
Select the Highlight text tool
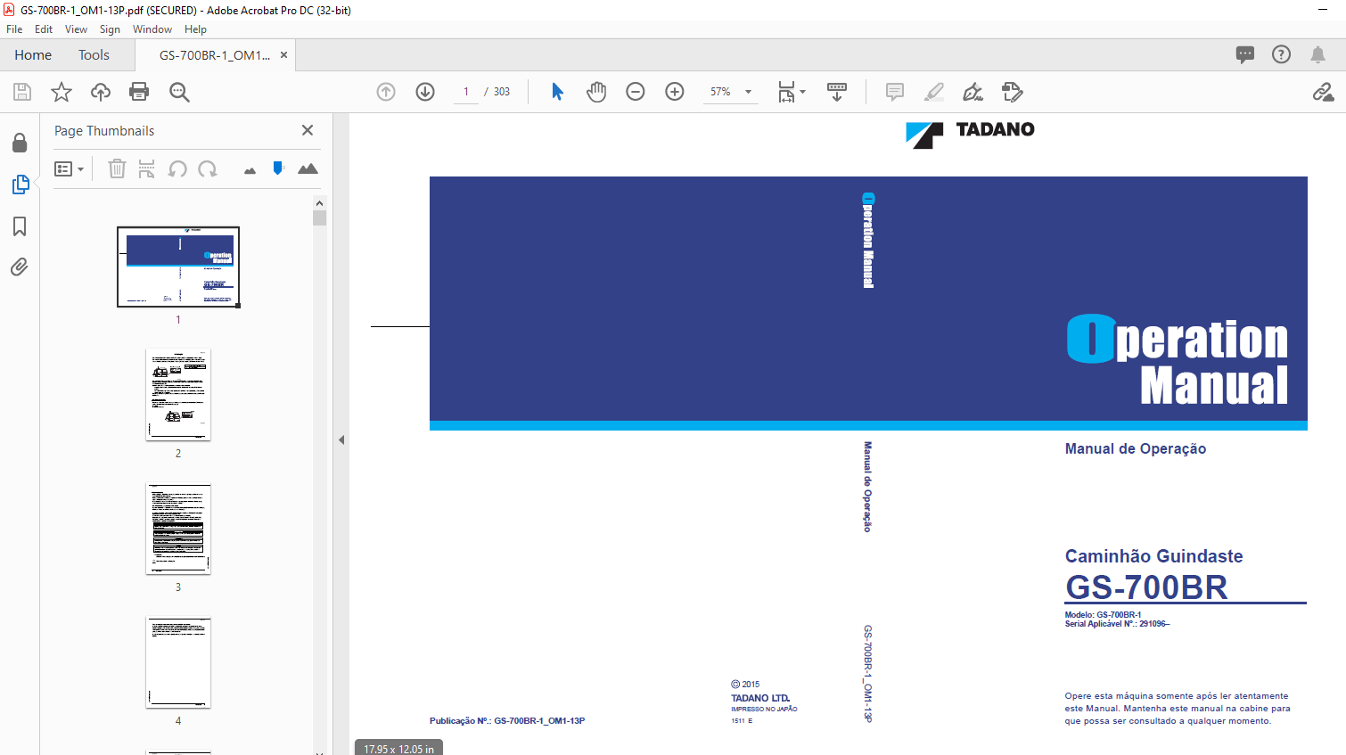tap(933, 92)
